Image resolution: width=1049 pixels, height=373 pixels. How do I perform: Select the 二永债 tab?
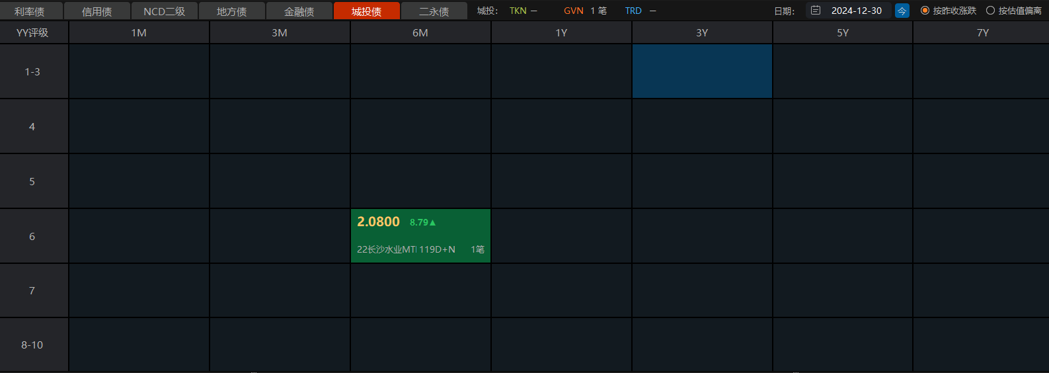pos(434,11)
